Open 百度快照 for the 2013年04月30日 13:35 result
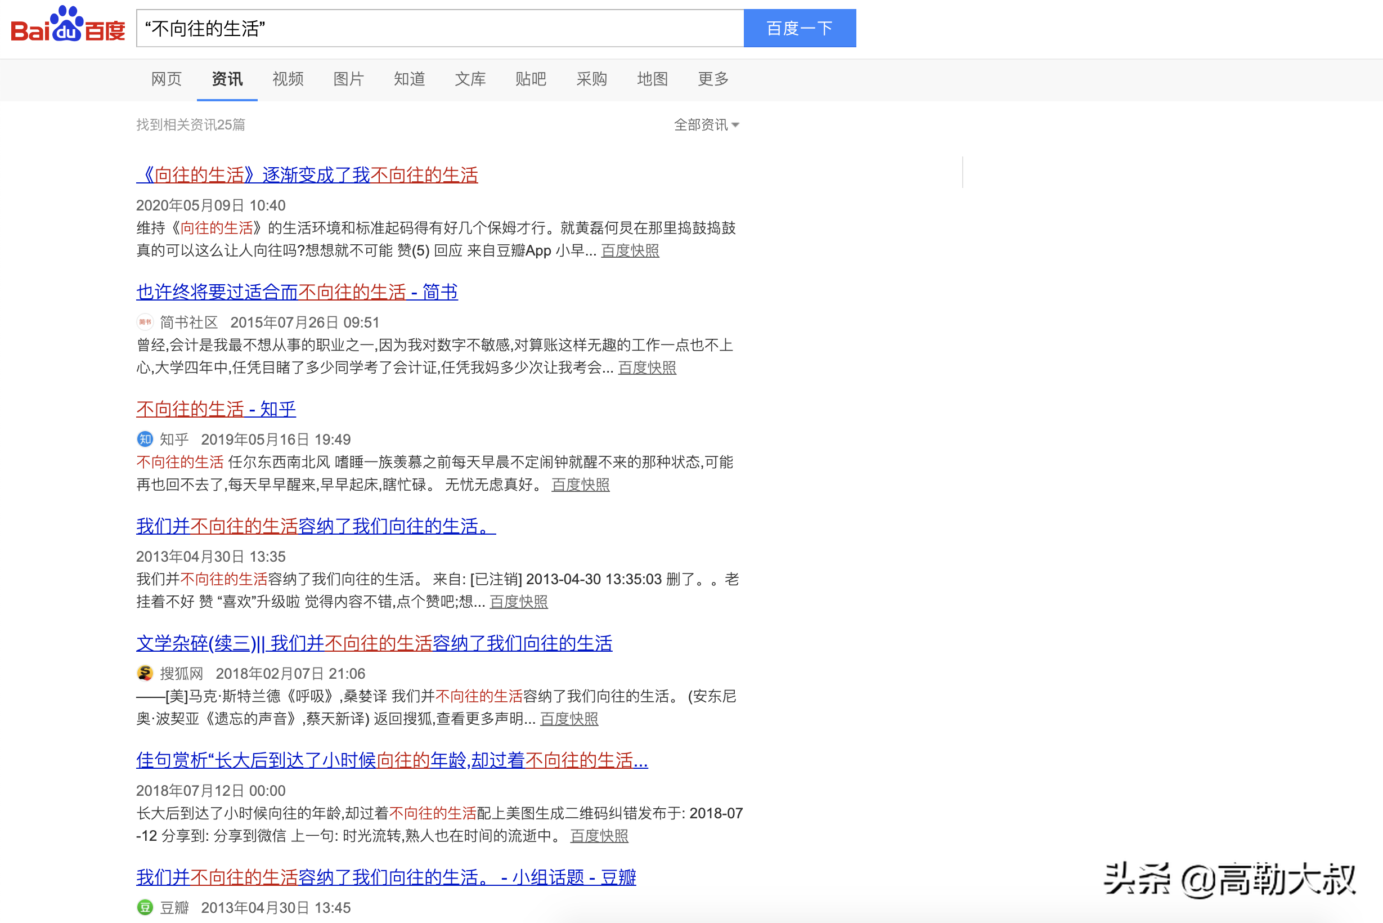The height and width of the screenshot is (923, 1383). click(x=518, y=602)
